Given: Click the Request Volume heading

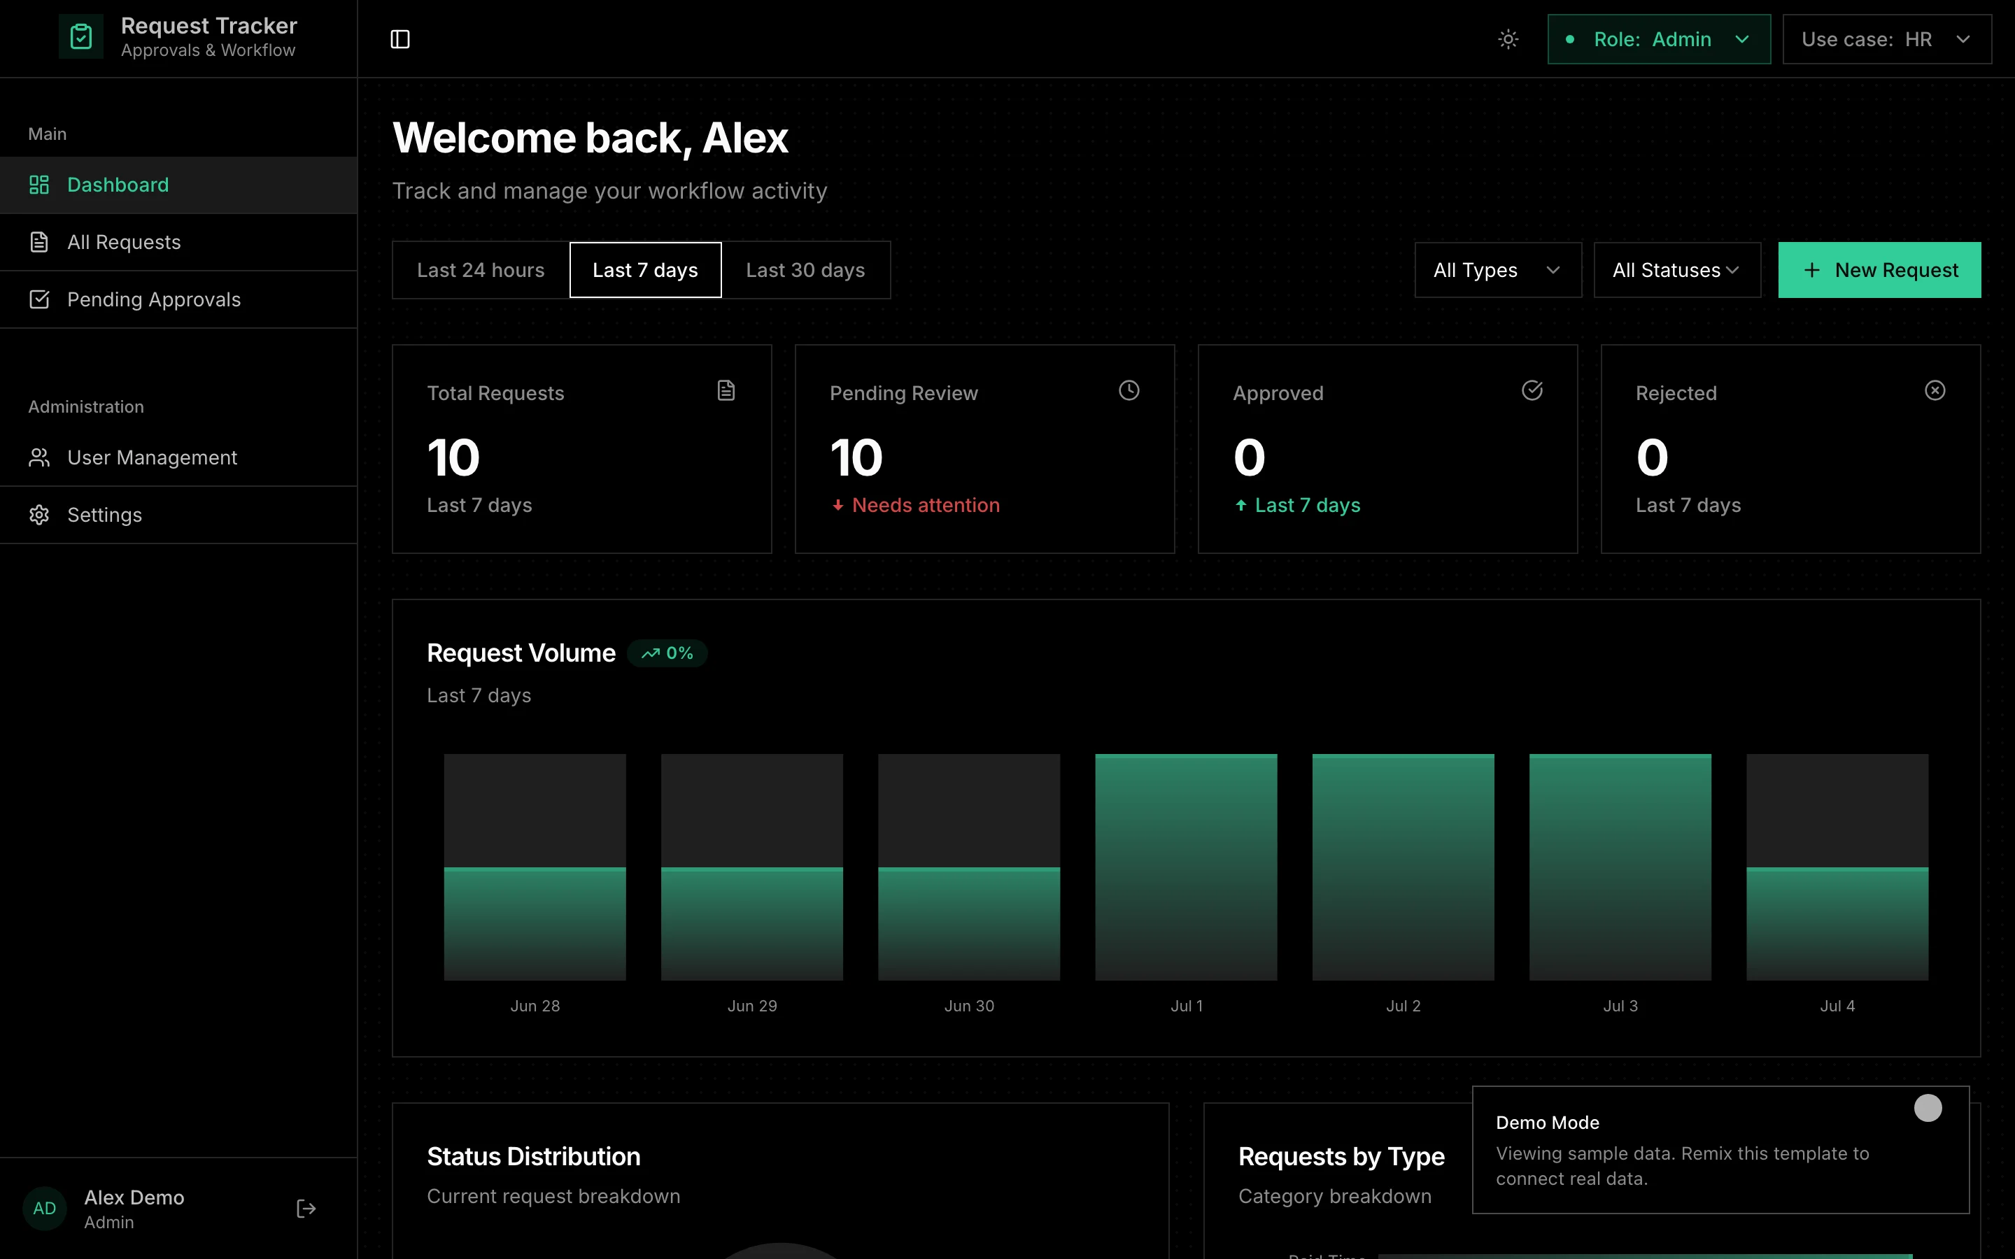Looking at the screenshot, I should [x=521, y=654].
